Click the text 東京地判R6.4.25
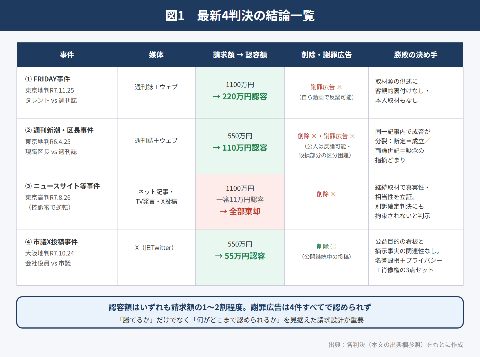The height and width of the screenshot is (357, 480). coord(48,142)
